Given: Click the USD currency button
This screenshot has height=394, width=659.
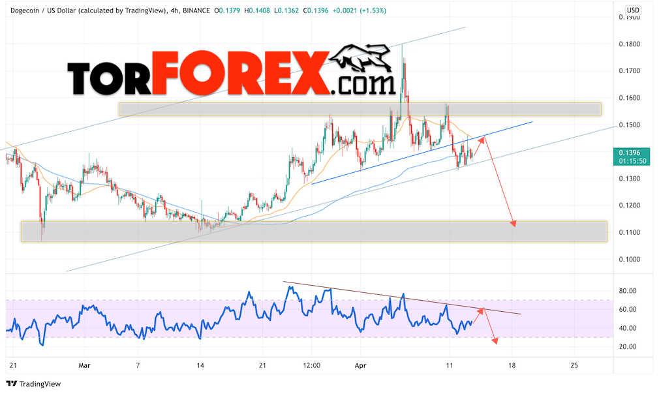Looking at the screenshot, I should tap(633, 10).
